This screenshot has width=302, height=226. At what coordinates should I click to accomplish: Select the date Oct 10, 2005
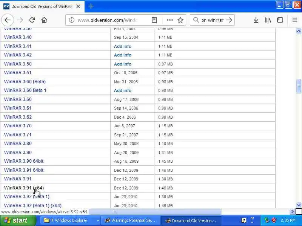click(126, 73)
